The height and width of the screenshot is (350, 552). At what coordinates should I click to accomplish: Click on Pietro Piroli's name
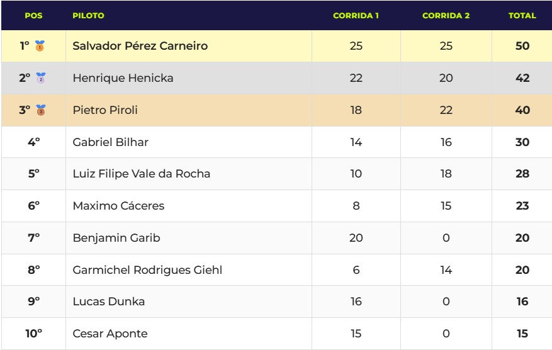pos(105,110)
